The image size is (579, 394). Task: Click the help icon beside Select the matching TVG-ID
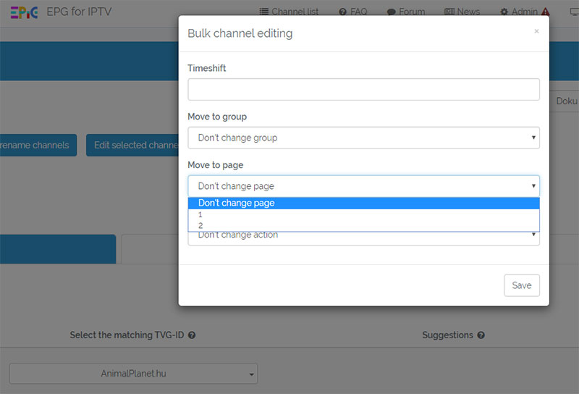click(192, 335)
